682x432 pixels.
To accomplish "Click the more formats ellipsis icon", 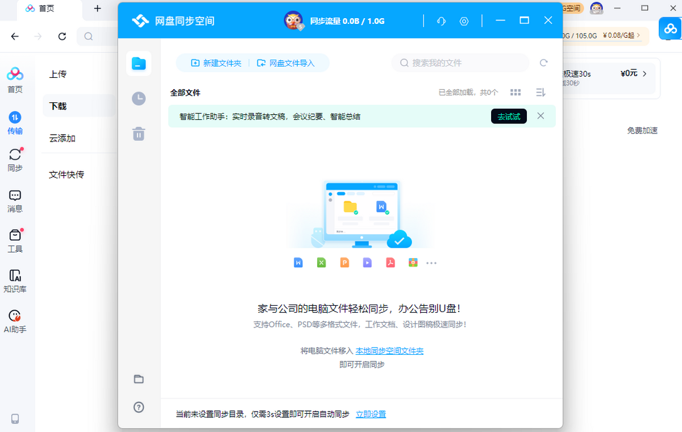I will pyautogui.click(x=431, y=263).
